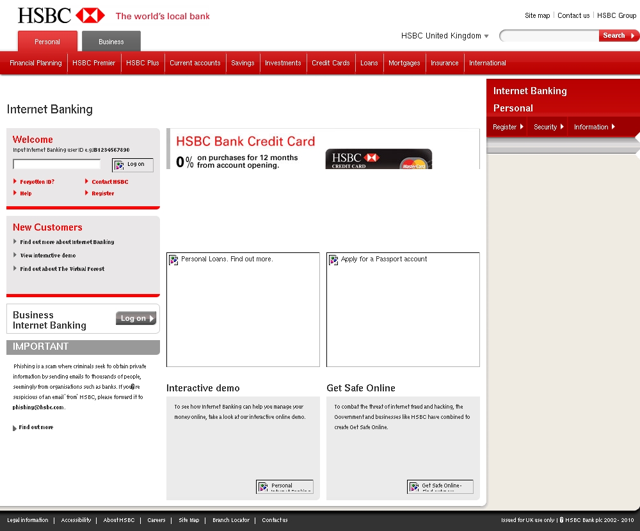Open the Financial Planning menu
Screen dimensions: 640x531
(35, 63)
